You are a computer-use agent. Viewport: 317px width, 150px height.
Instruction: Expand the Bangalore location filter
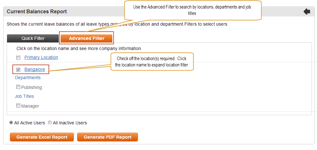click(35, 69)
